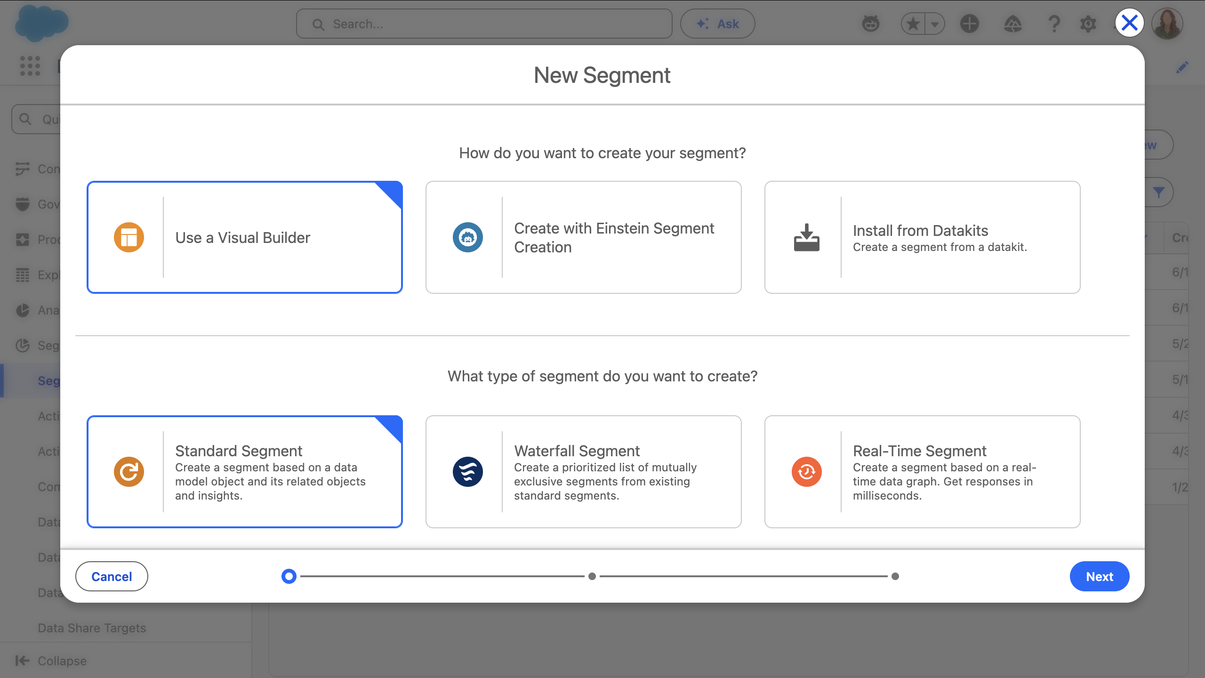The image size is (1205, 678).
Task: Select the Use a Visual Builder card
Action: 245,237
